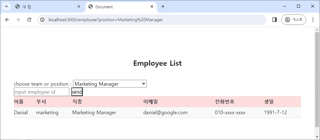This screenshot has width=320, height=140.
Task: View site information icon in address bar
Action: click(42, 20)
